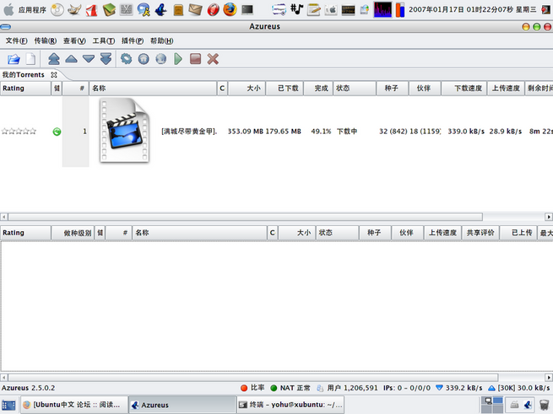Switch to the 终端 yohu@xubuntu taskbar window
The width and height of the screenshot is (553, 414).
[290, 405]
